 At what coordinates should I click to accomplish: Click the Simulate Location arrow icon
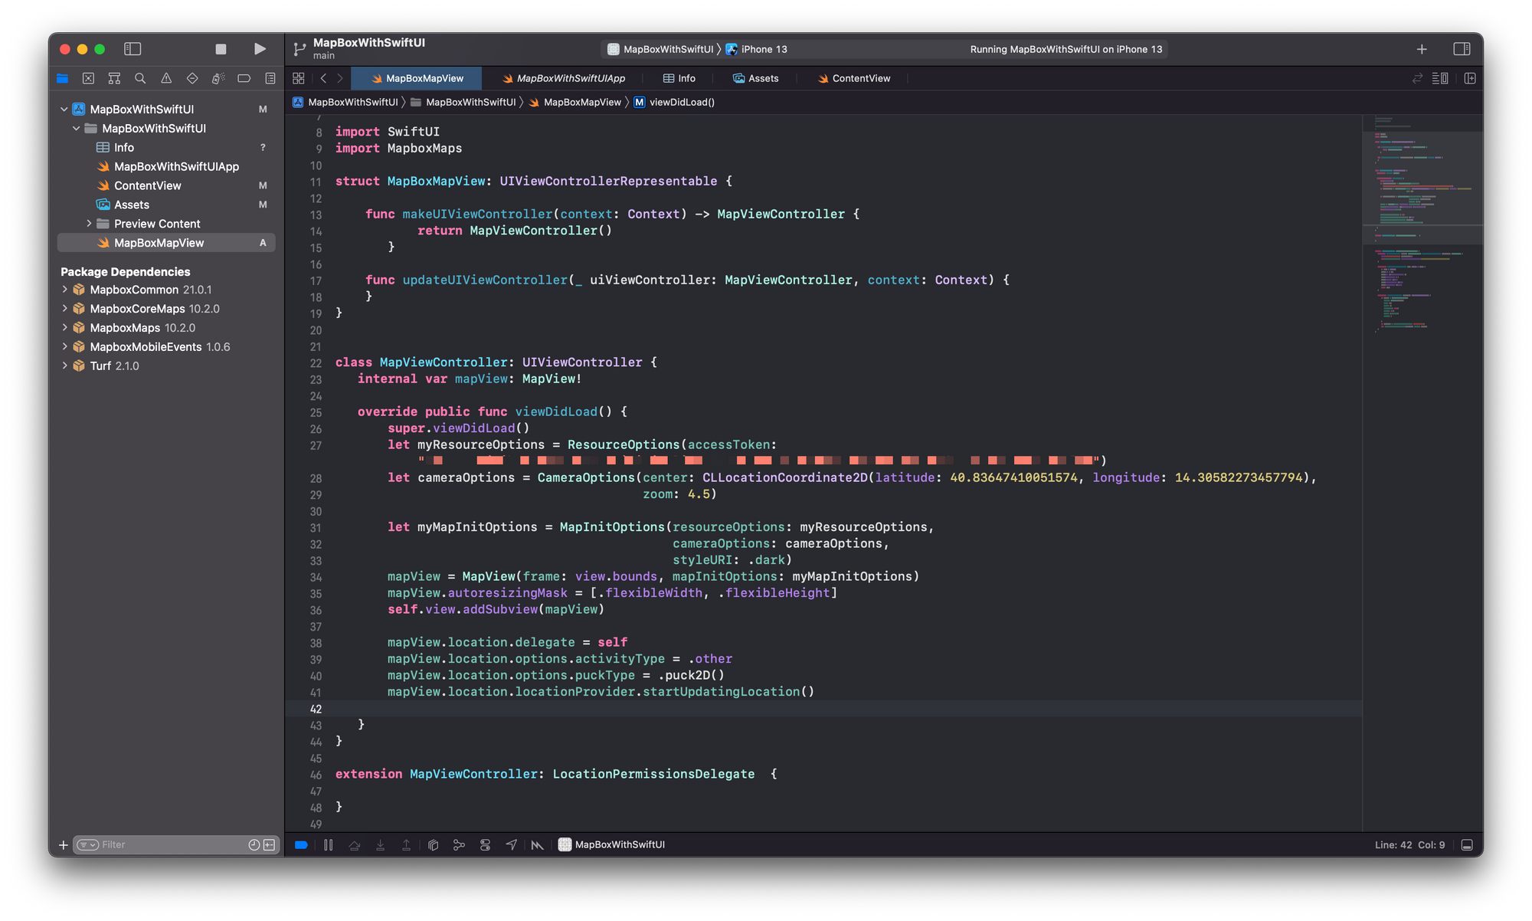(x=511, y=844)
